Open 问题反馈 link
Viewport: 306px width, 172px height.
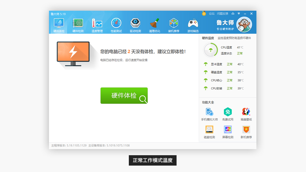(x=222, y=14)
